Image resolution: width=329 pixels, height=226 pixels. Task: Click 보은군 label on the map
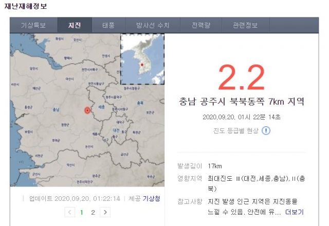(x=150, y=112)
